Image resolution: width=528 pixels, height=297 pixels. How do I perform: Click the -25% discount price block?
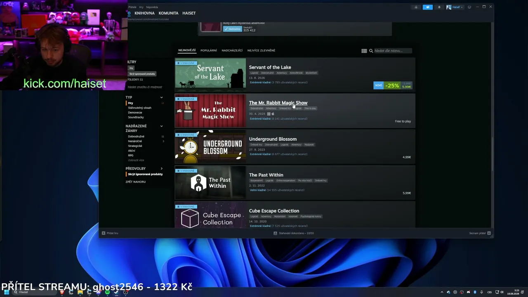pyautogui.click(x=392, y=85)
